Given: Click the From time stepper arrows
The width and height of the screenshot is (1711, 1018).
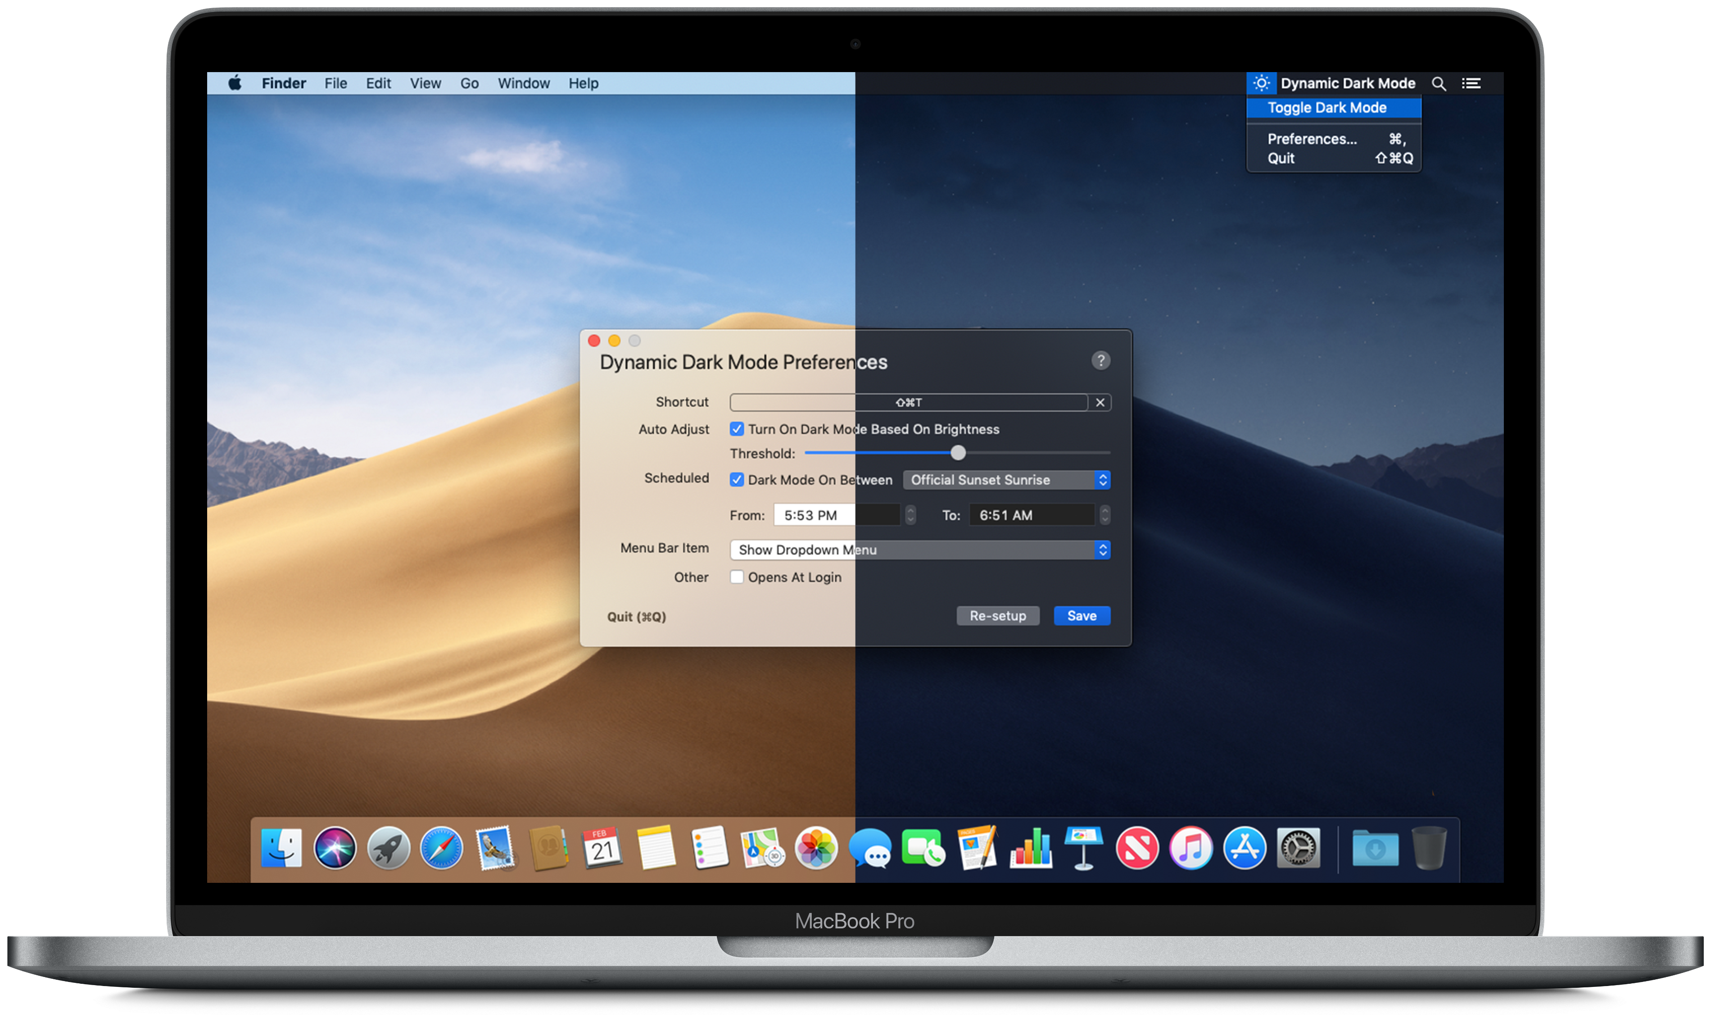Looking at the screenshot, I should pos(910,515).
